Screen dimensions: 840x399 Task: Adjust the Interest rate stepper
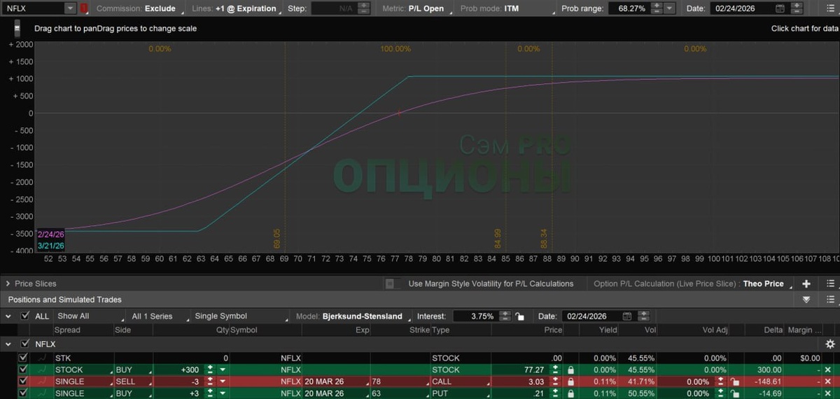click(x=505, y=316)
